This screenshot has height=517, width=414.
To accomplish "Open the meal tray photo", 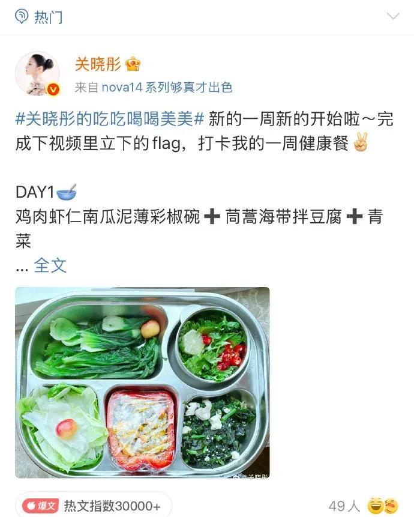I will (x=142, y=382).
